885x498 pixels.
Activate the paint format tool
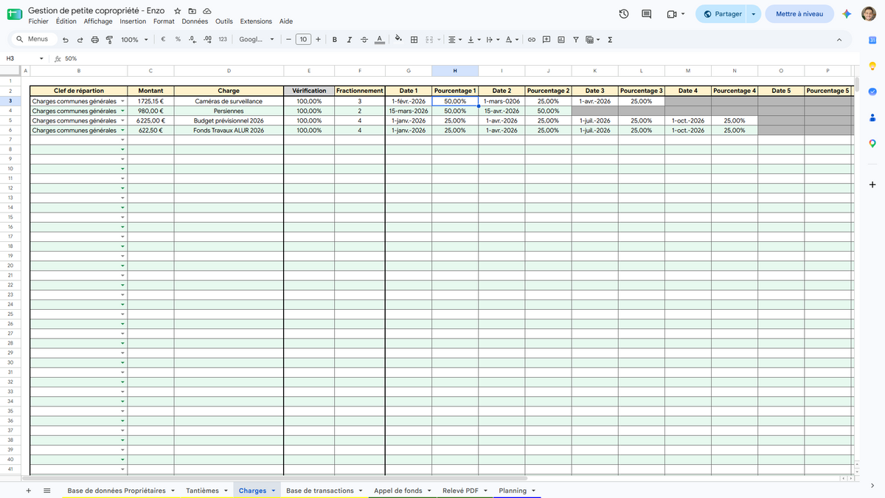109,39
